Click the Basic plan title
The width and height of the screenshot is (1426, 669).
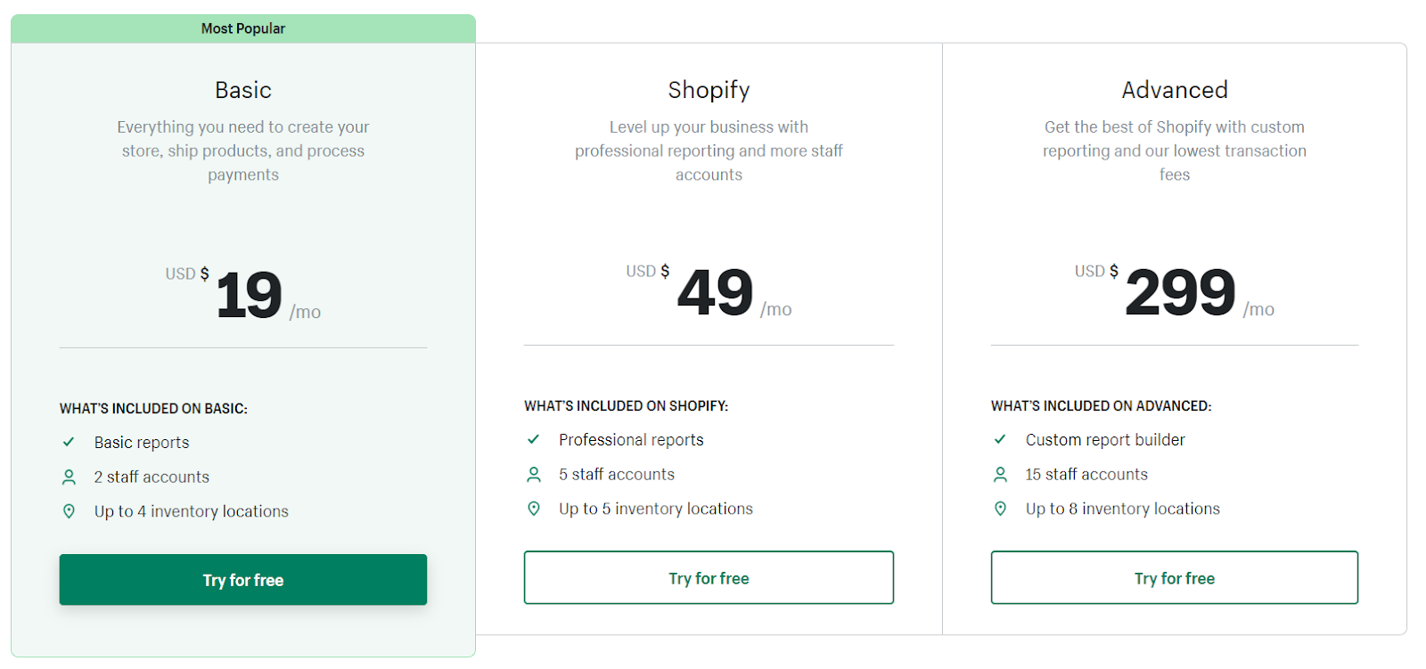pos(243,90)
